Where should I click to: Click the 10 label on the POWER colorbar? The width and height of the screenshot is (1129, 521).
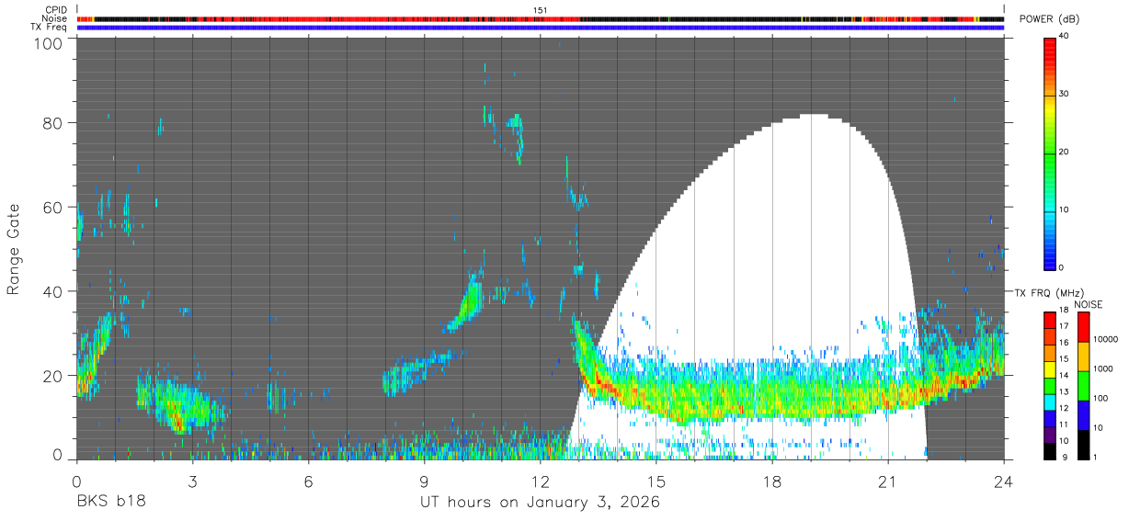(1064, 210)
